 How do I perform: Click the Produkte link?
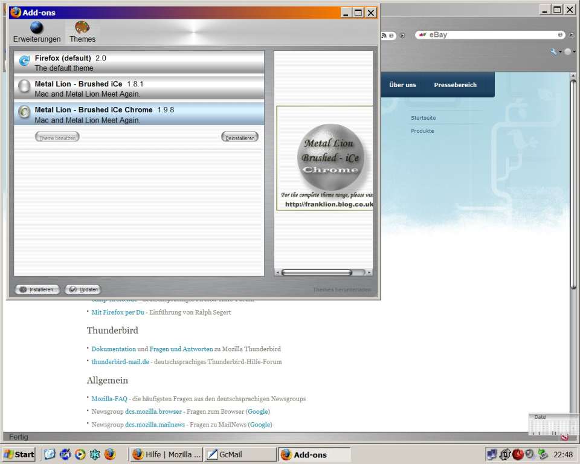point(422,131)
